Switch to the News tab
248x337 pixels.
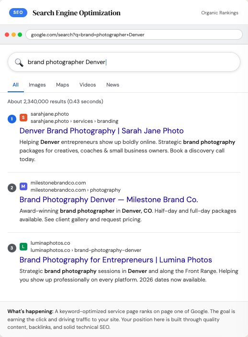(x=113, y=85)
